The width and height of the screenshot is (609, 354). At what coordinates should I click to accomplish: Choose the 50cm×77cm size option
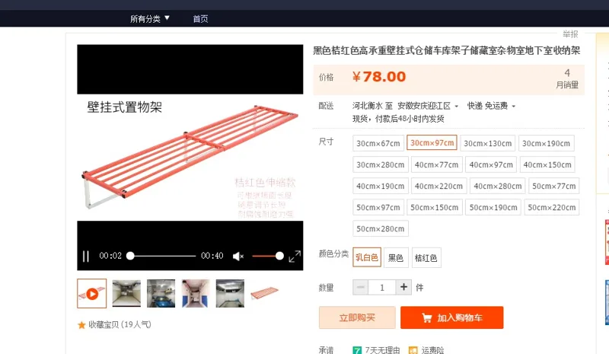click(554, 186)
